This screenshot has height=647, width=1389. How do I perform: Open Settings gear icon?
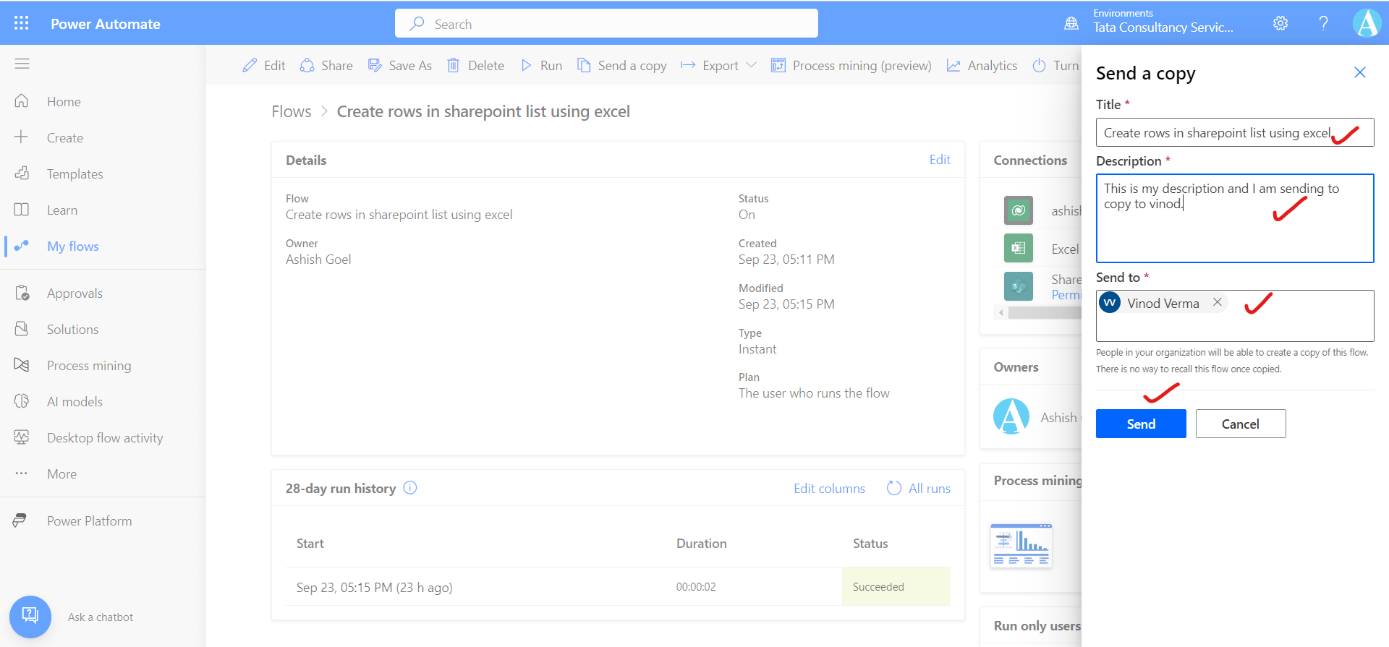(1280, 23)
